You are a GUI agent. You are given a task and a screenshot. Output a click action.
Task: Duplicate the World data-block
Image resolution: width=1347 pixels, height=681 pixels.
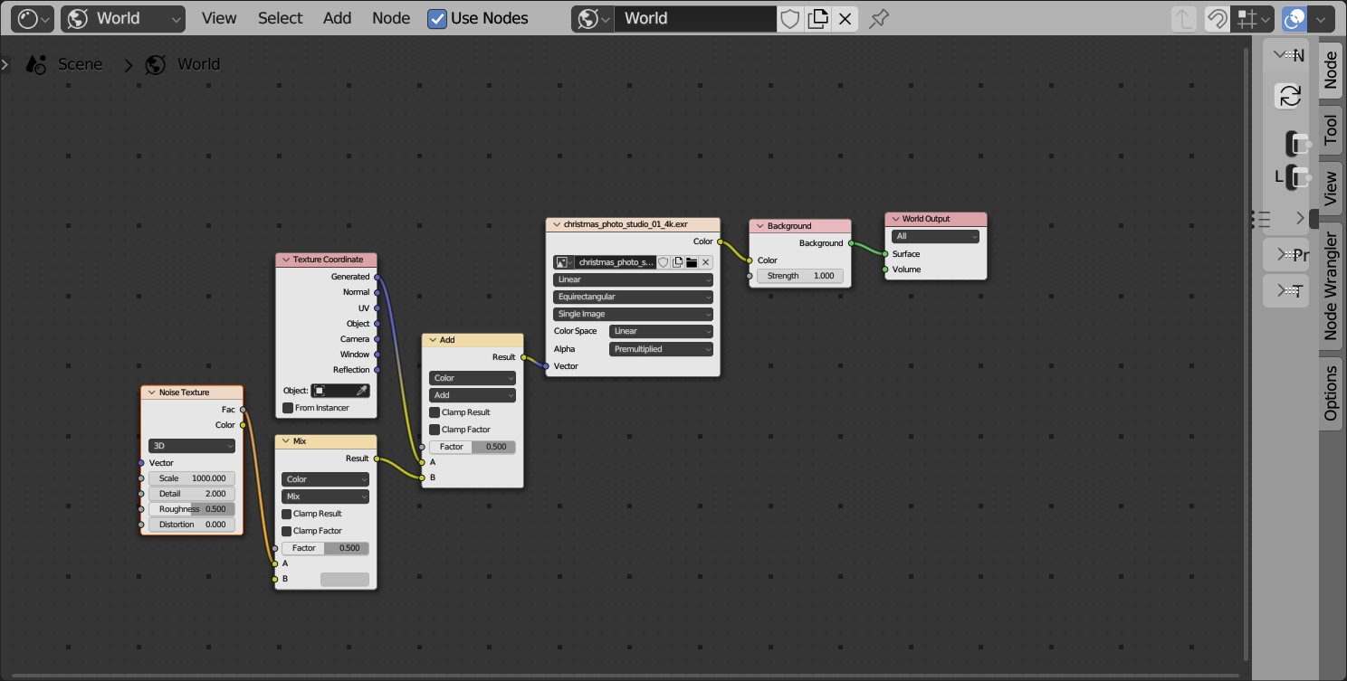pyautogui.click(x=817, y=18)
